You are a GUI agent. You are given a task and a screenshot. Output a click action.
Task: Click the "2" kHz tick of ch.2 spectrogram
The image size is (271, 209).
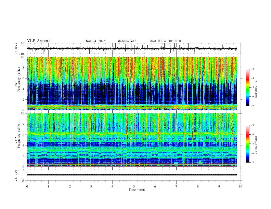click(24, 156)
